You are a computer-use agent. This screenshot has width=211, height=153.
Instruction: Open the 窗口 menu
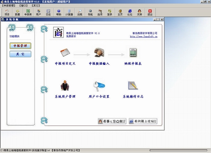tap(23, 5)
